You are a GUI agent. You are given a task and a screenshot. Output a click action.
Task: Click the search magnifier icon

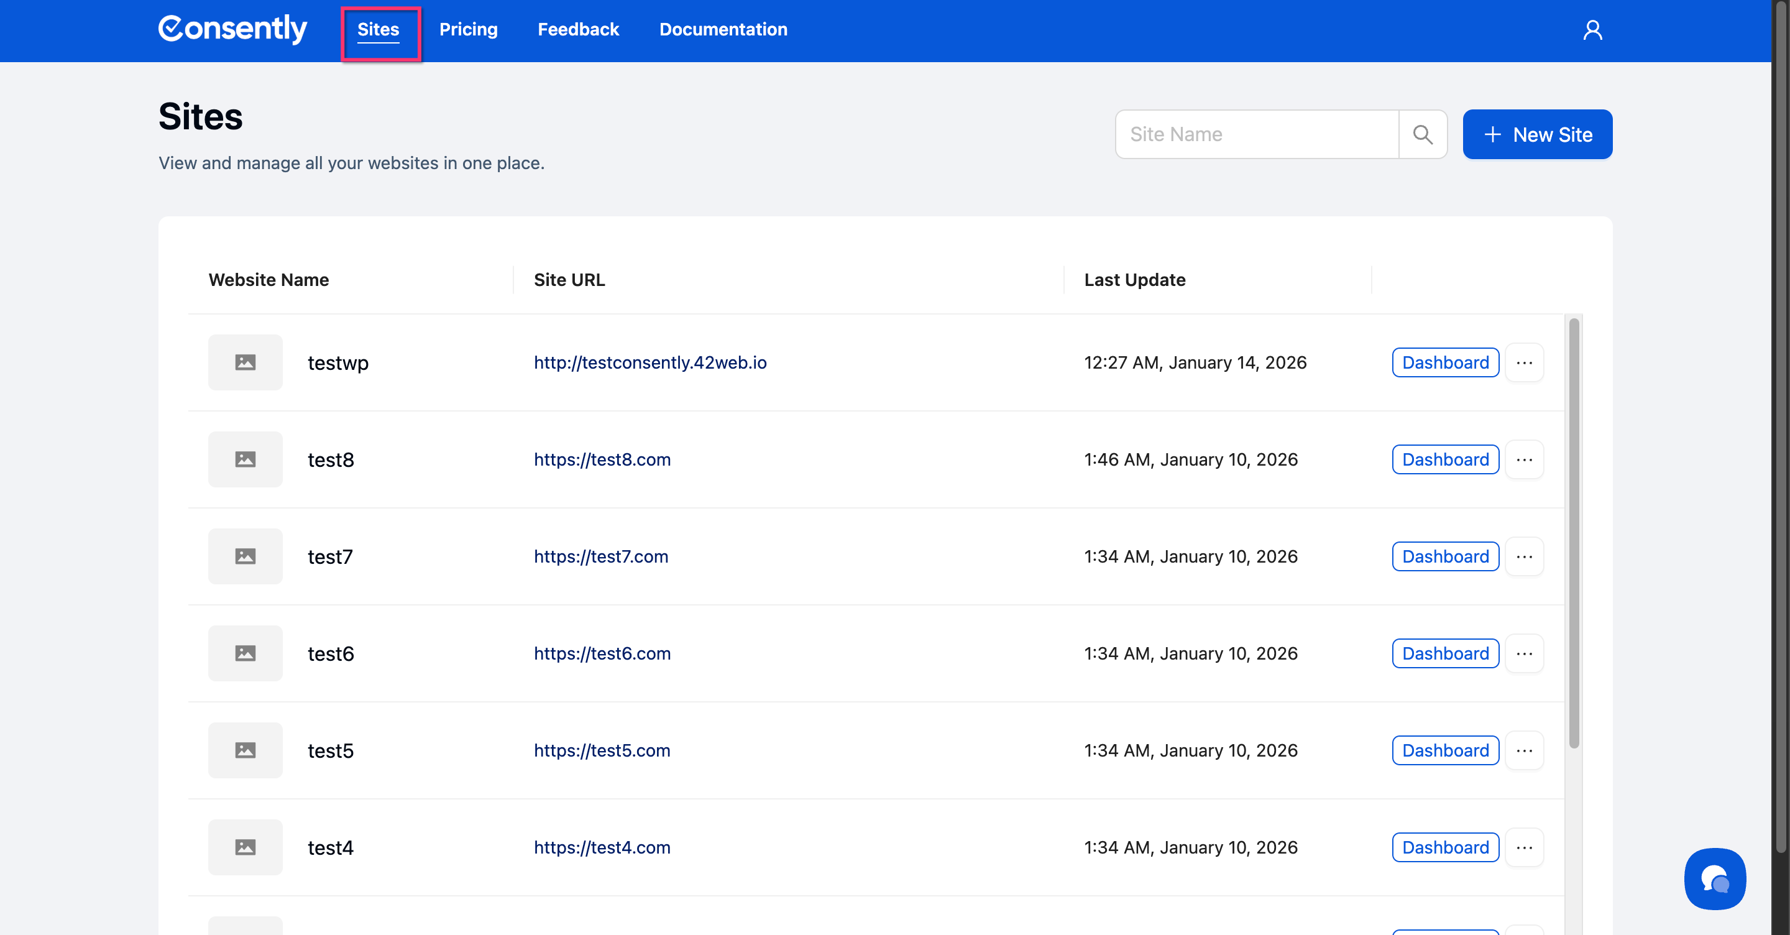point(1423,134)
